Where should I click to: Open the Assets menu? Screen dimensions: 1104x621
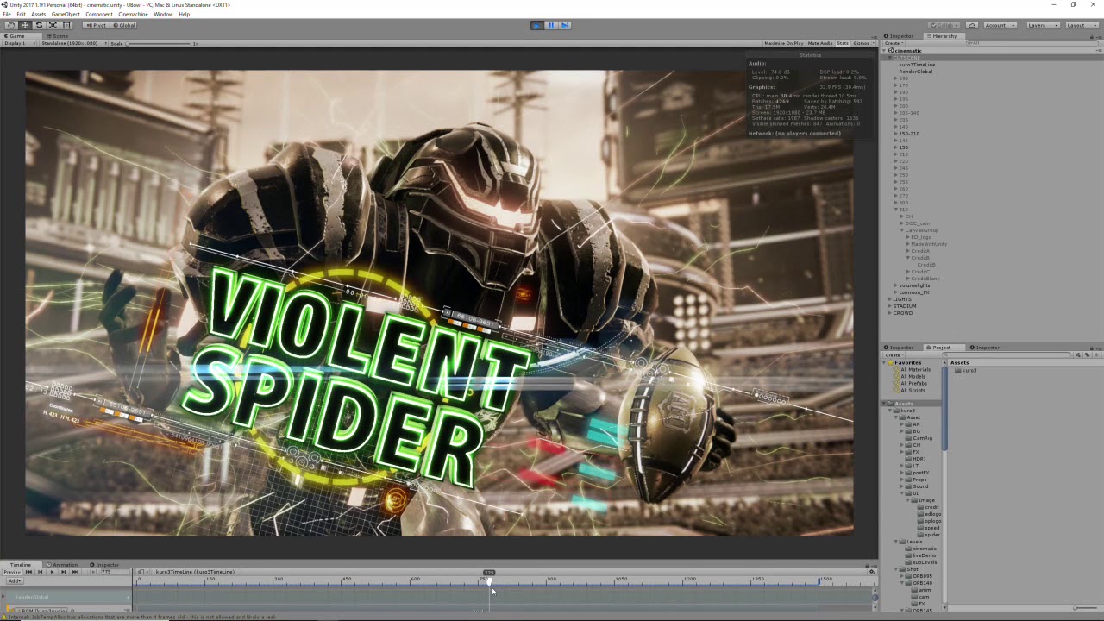(39, 14)
